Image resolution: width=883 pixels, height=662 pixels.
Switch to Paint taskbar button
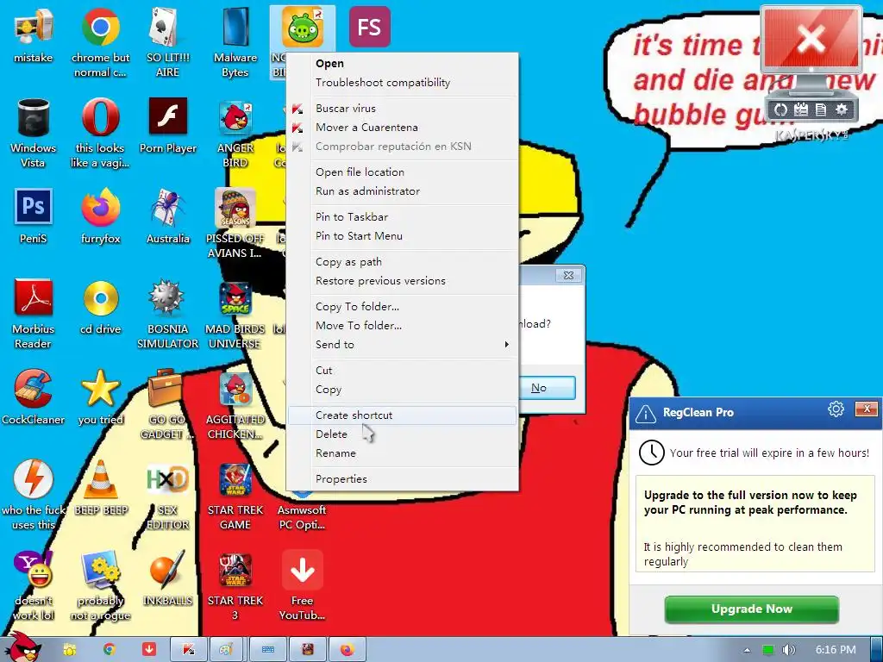coord(227,650)
